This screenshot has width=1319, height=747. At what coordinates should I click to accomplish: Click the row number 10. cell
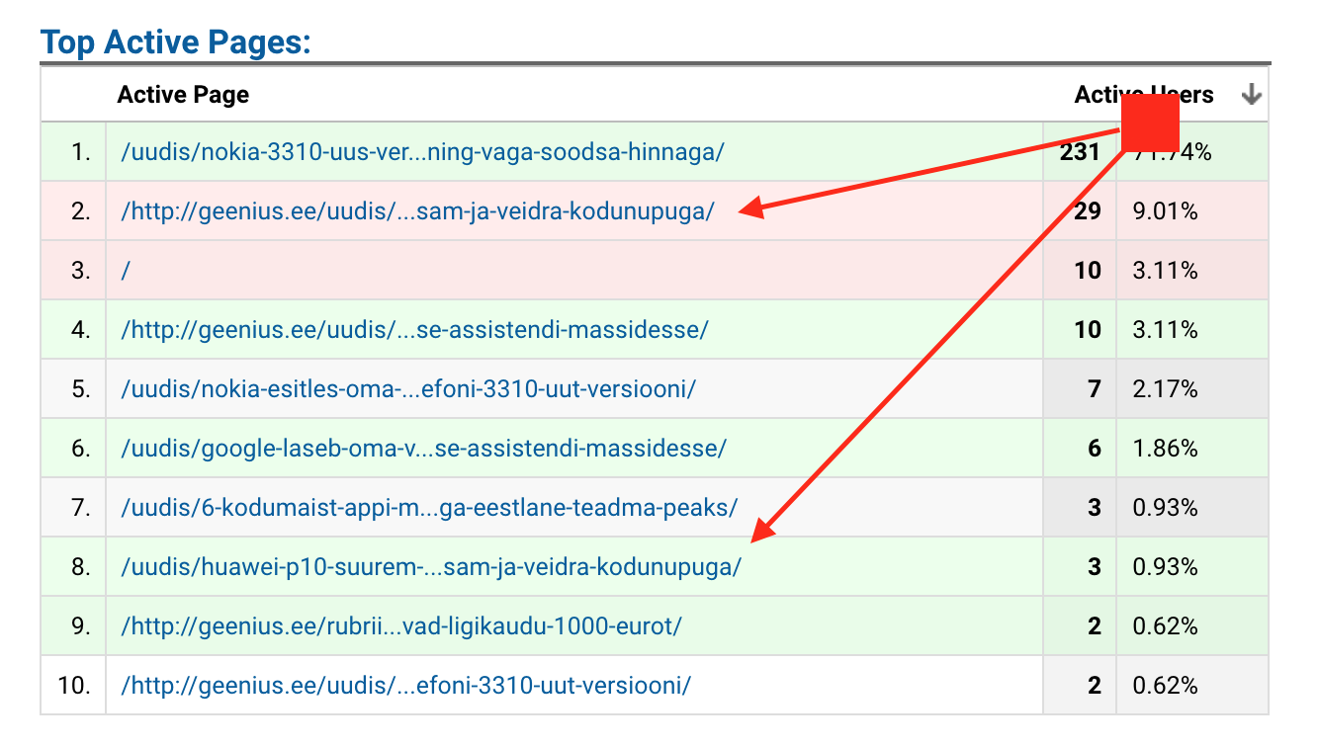[75, 685]
